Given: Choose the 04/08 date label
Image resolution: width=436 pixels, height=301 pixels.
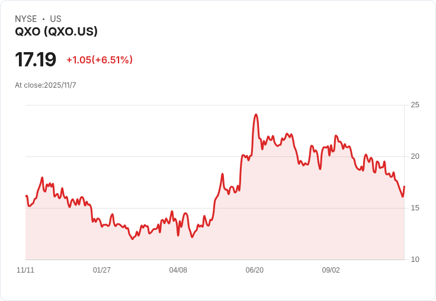Looking at the screenshot, I should coord(178,270).
